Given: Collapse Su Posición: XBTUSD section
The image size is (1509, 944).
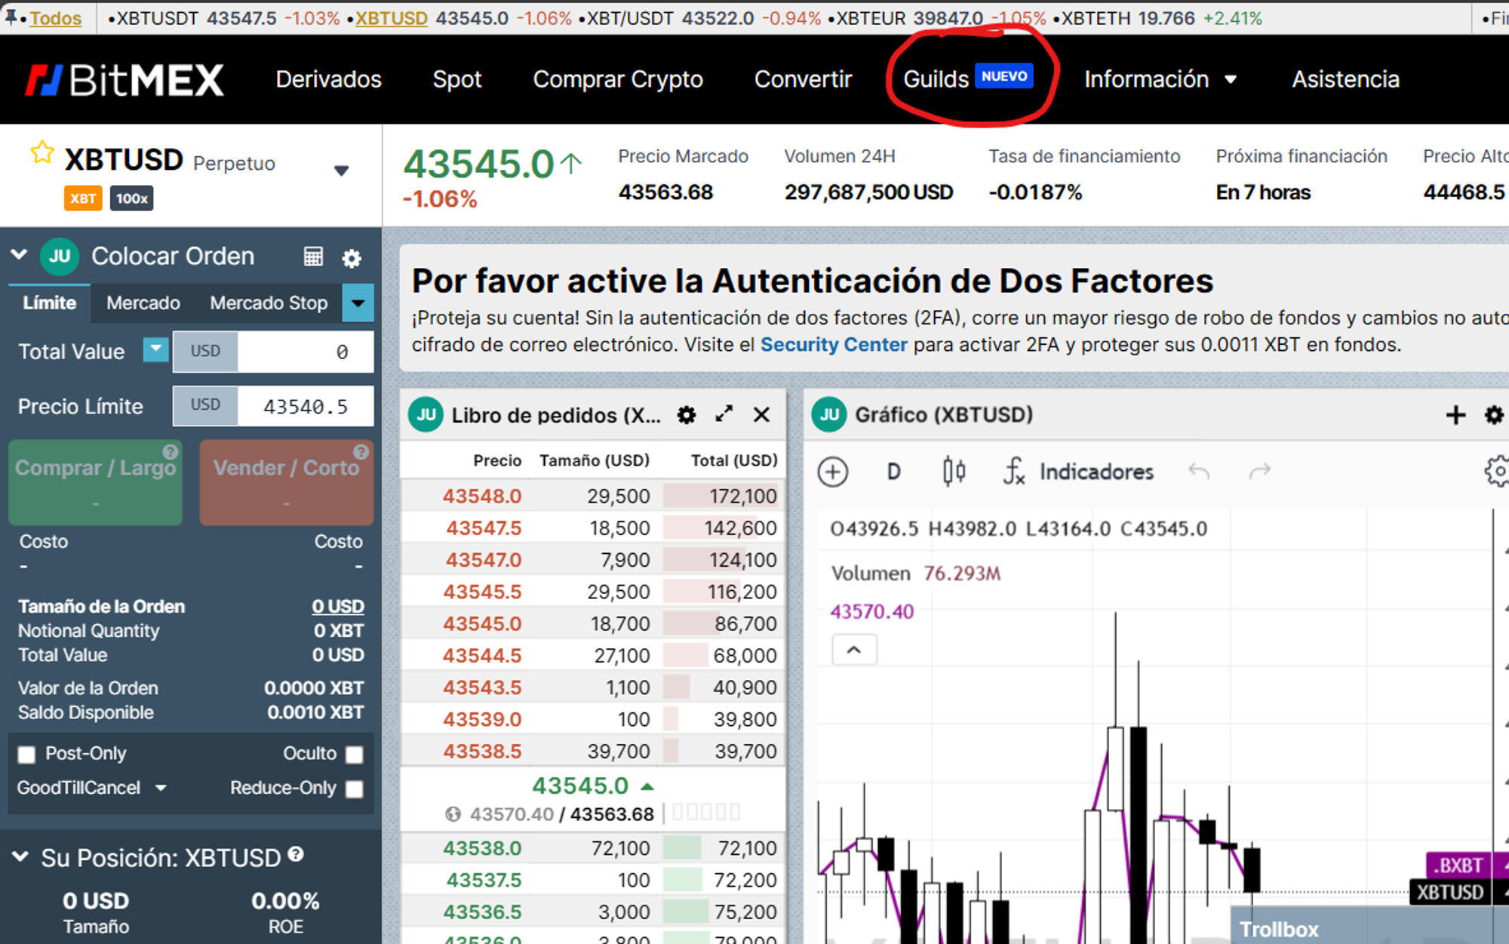Looking at the screenshot, I should (x=20, y=857).
